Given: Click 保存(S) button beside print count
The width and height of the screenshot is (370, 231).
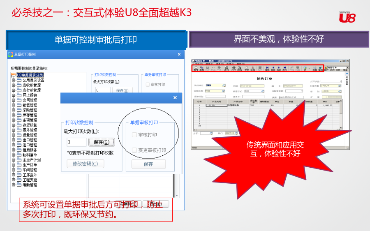Looking at the screenshot, I should 102,142.
